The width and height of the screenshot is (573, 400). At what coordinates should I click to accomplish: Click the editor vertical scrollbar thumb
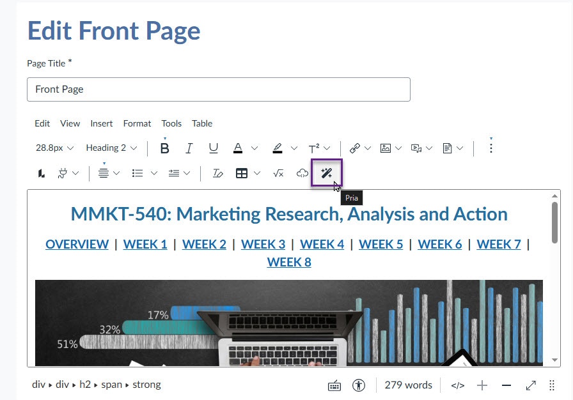554,222
